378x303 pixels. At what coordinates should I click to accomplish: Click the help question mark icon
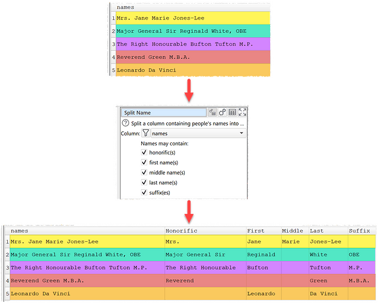pyautogui.click(x=125, y=123)
